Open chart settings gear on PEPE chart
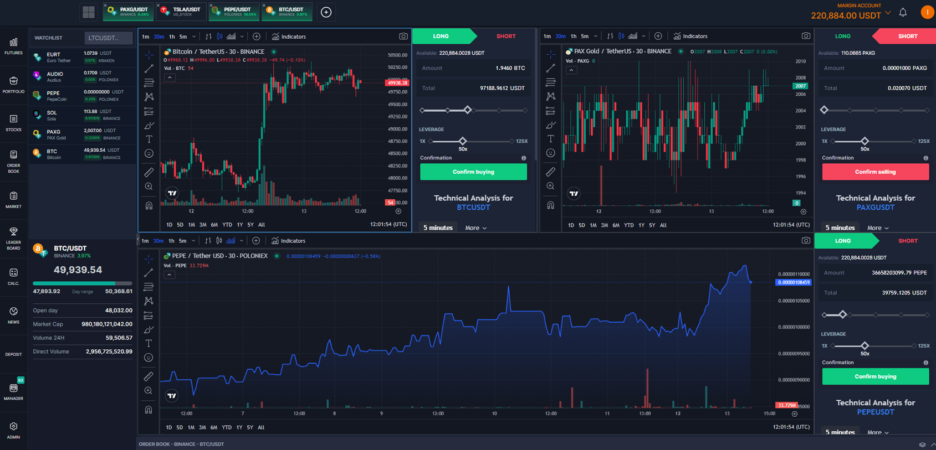Viewport: 936px width, 450px height. pyautogui.click(x=795, y=413)
